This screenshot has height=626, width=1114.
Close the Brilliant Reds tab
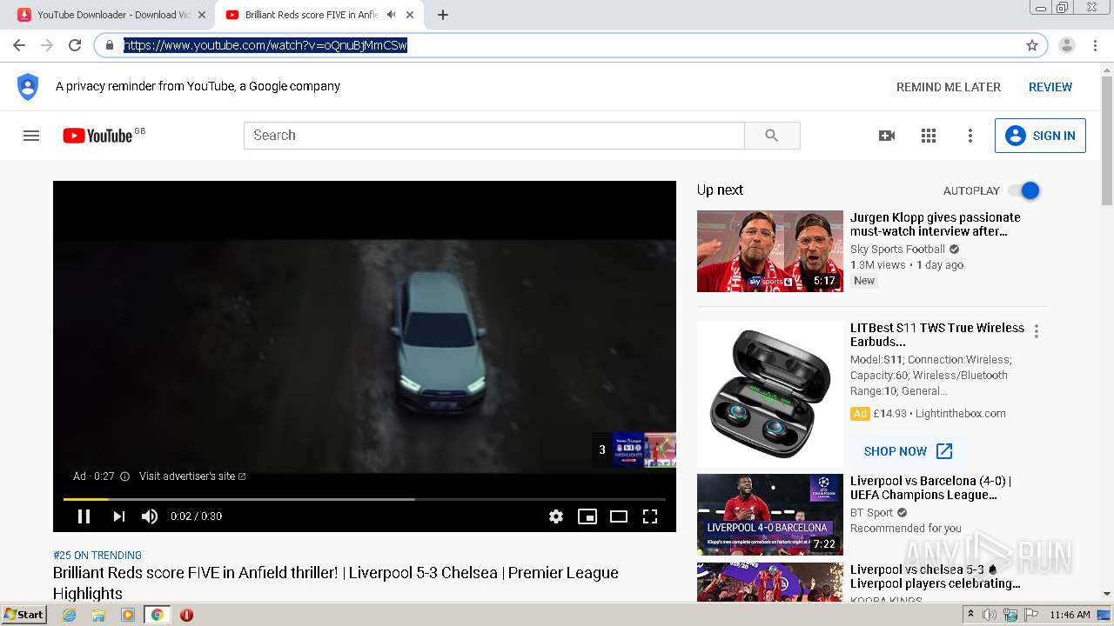click(410, 15)
